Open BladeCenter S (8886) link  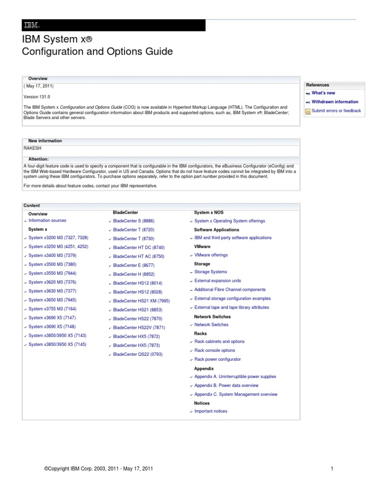[133, 221]
